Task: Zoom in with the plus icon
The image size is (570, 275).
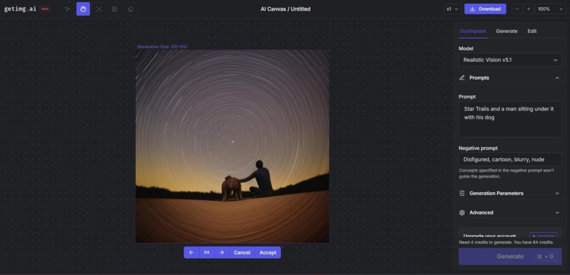Action: (528, 9)
